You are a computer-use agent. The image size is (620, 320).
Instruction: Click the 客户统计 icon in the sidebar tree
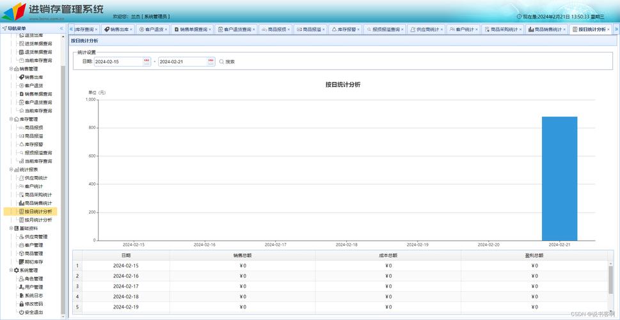pyautogui.click(x=22, y=186)
